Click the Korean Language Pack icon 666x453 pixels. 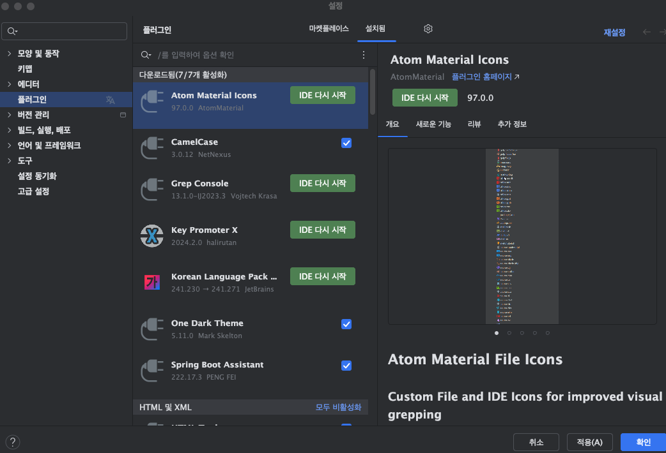point(152,283)
